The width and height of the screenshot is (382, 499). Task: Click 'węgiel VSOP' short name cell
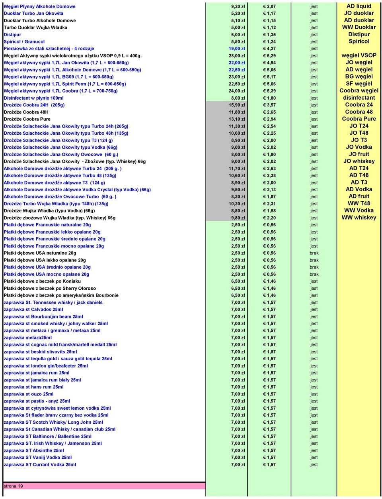[x=359, y=56]
